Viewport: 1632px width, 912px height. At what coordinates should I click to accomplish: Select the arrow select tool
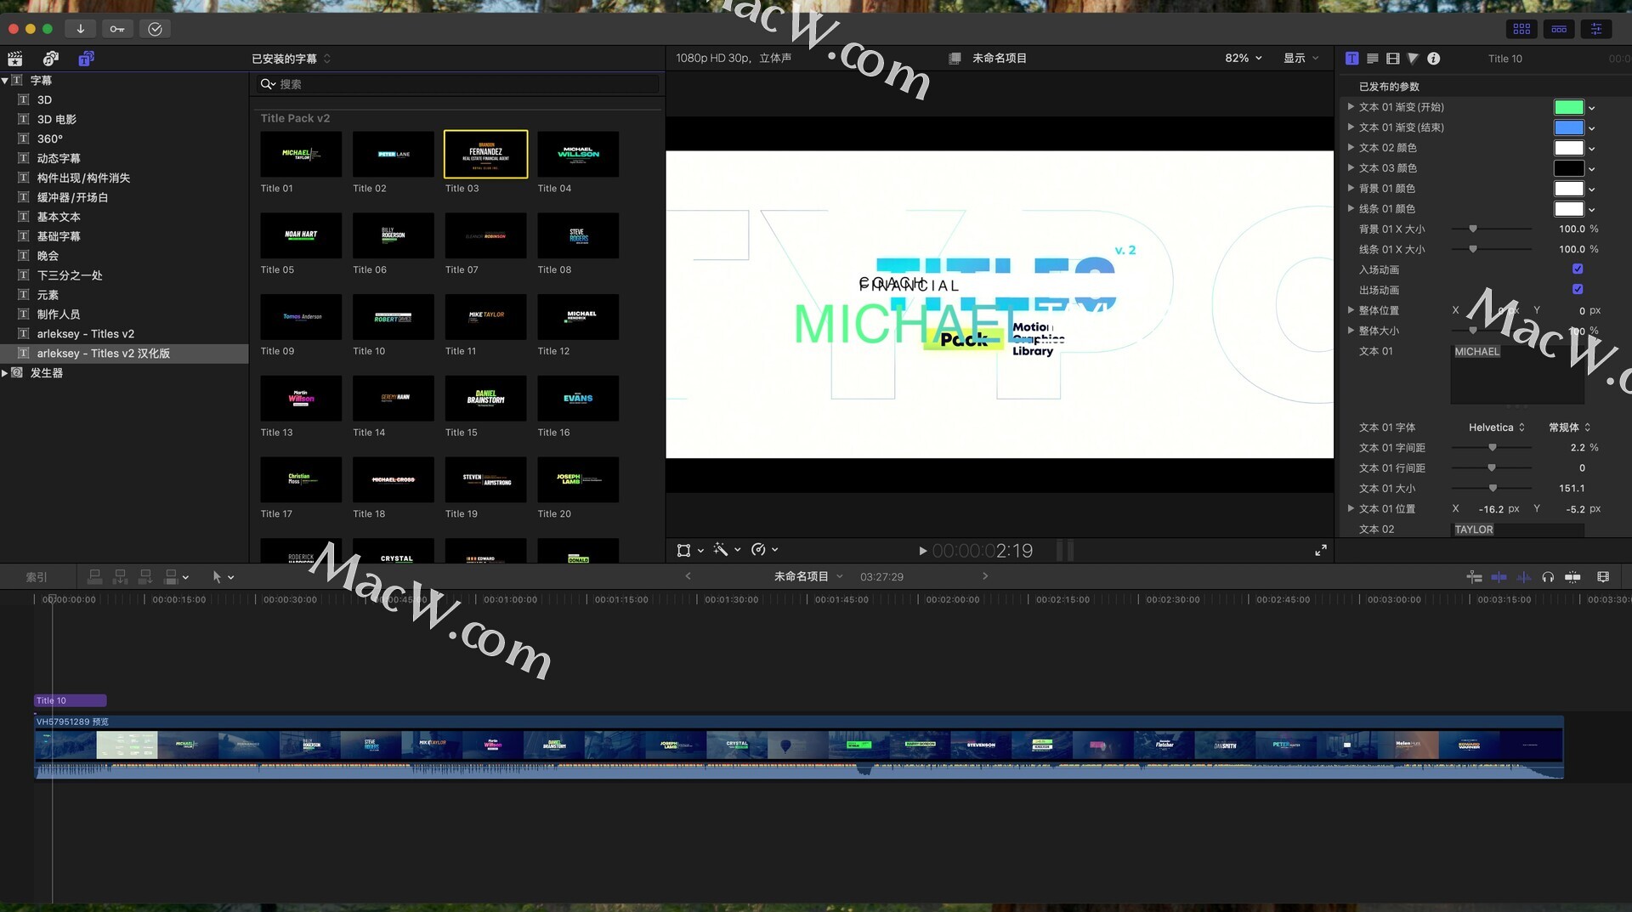pos(217,577)
